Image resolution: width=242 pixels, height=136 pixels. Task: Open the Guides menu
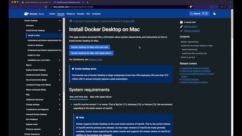52,14
